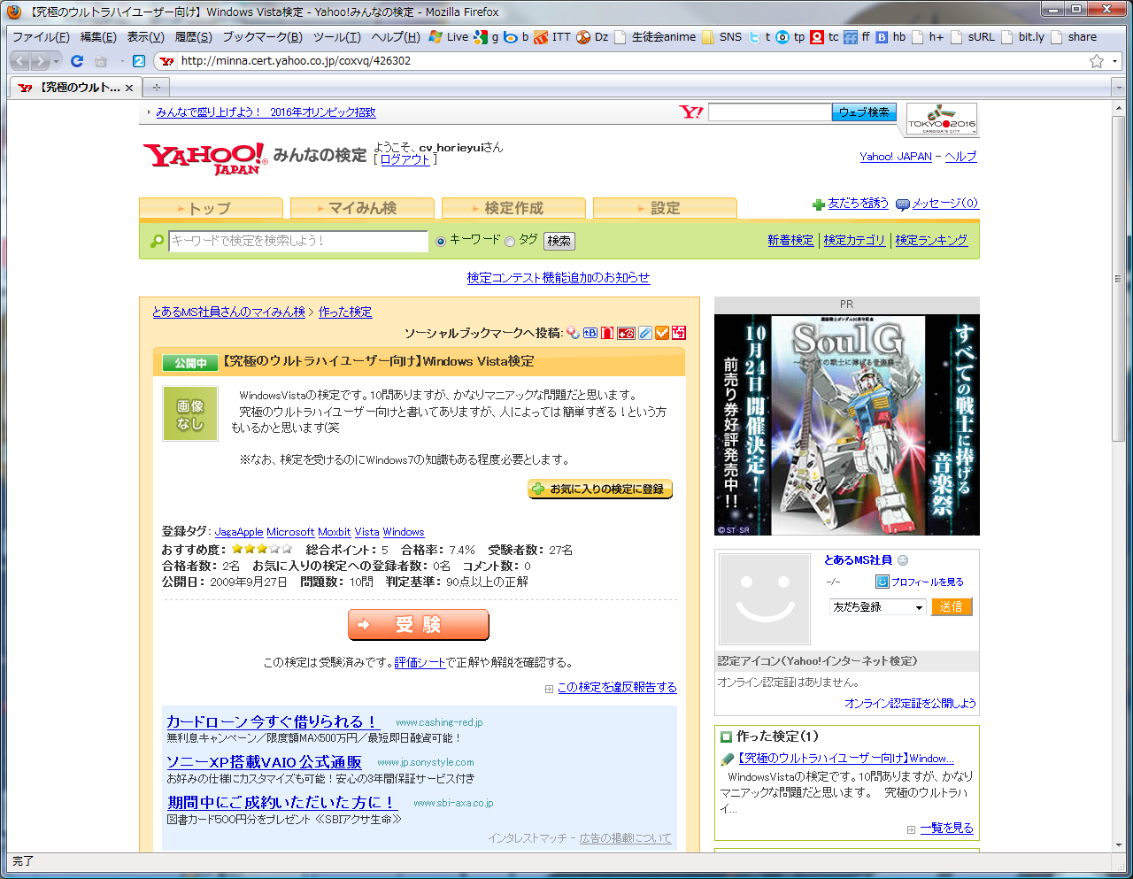Open the 履歴 menu
Viewport: 1133px width, 879px height.
point(193,37)
